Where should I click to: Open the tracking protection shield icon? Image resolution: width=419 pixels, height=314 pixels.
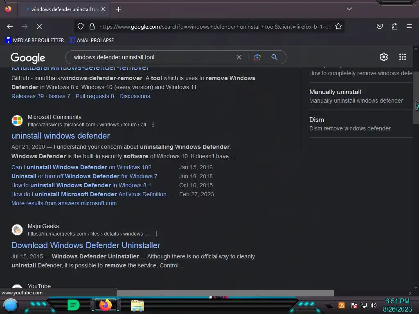point(81,27)
